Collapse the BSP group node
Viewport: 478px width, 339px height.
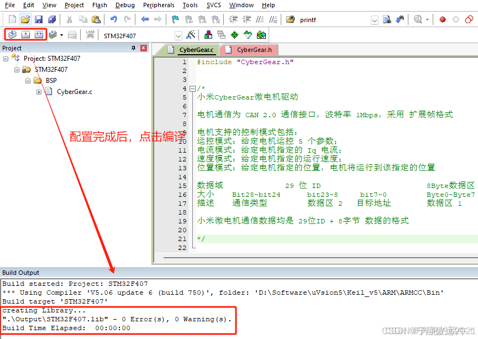click(x=28, y=81)
